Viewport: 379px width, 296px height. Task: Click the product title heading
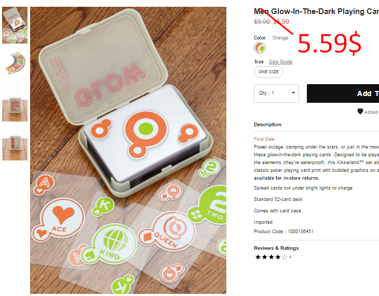click(x=316, y=11)
